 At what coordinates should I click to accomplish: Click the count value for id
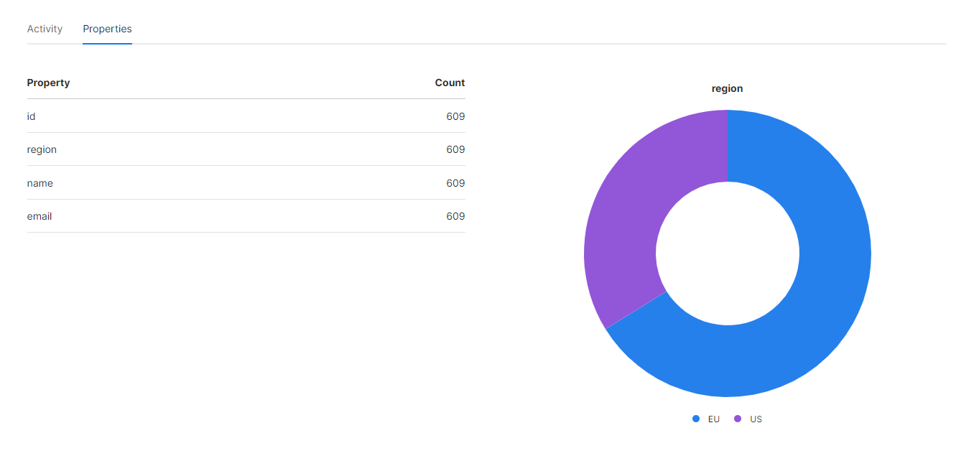[x=455, y=116]
